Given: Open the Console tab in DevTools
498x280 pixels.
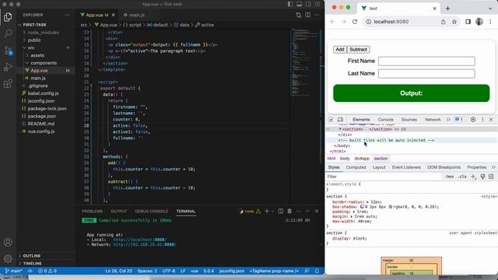Looking at the screenshot, I should coord(386,120).
